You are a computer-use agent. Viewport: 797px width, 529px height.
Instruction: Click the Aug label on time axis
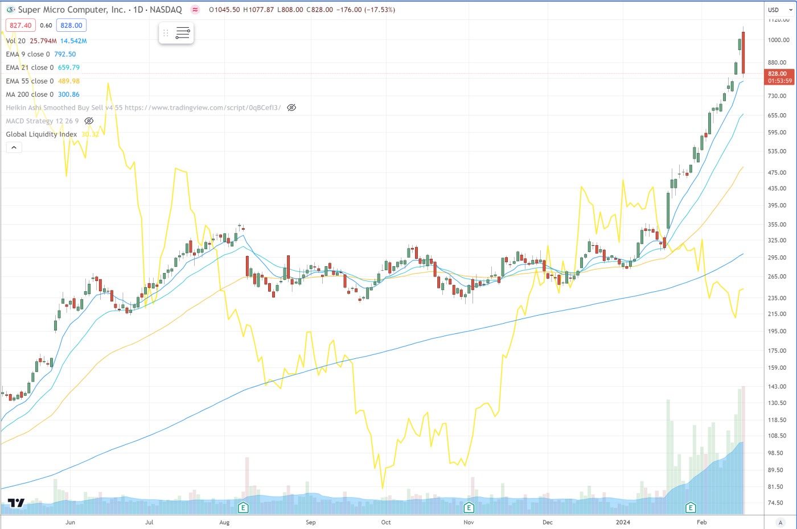click(x=224, y=522)
